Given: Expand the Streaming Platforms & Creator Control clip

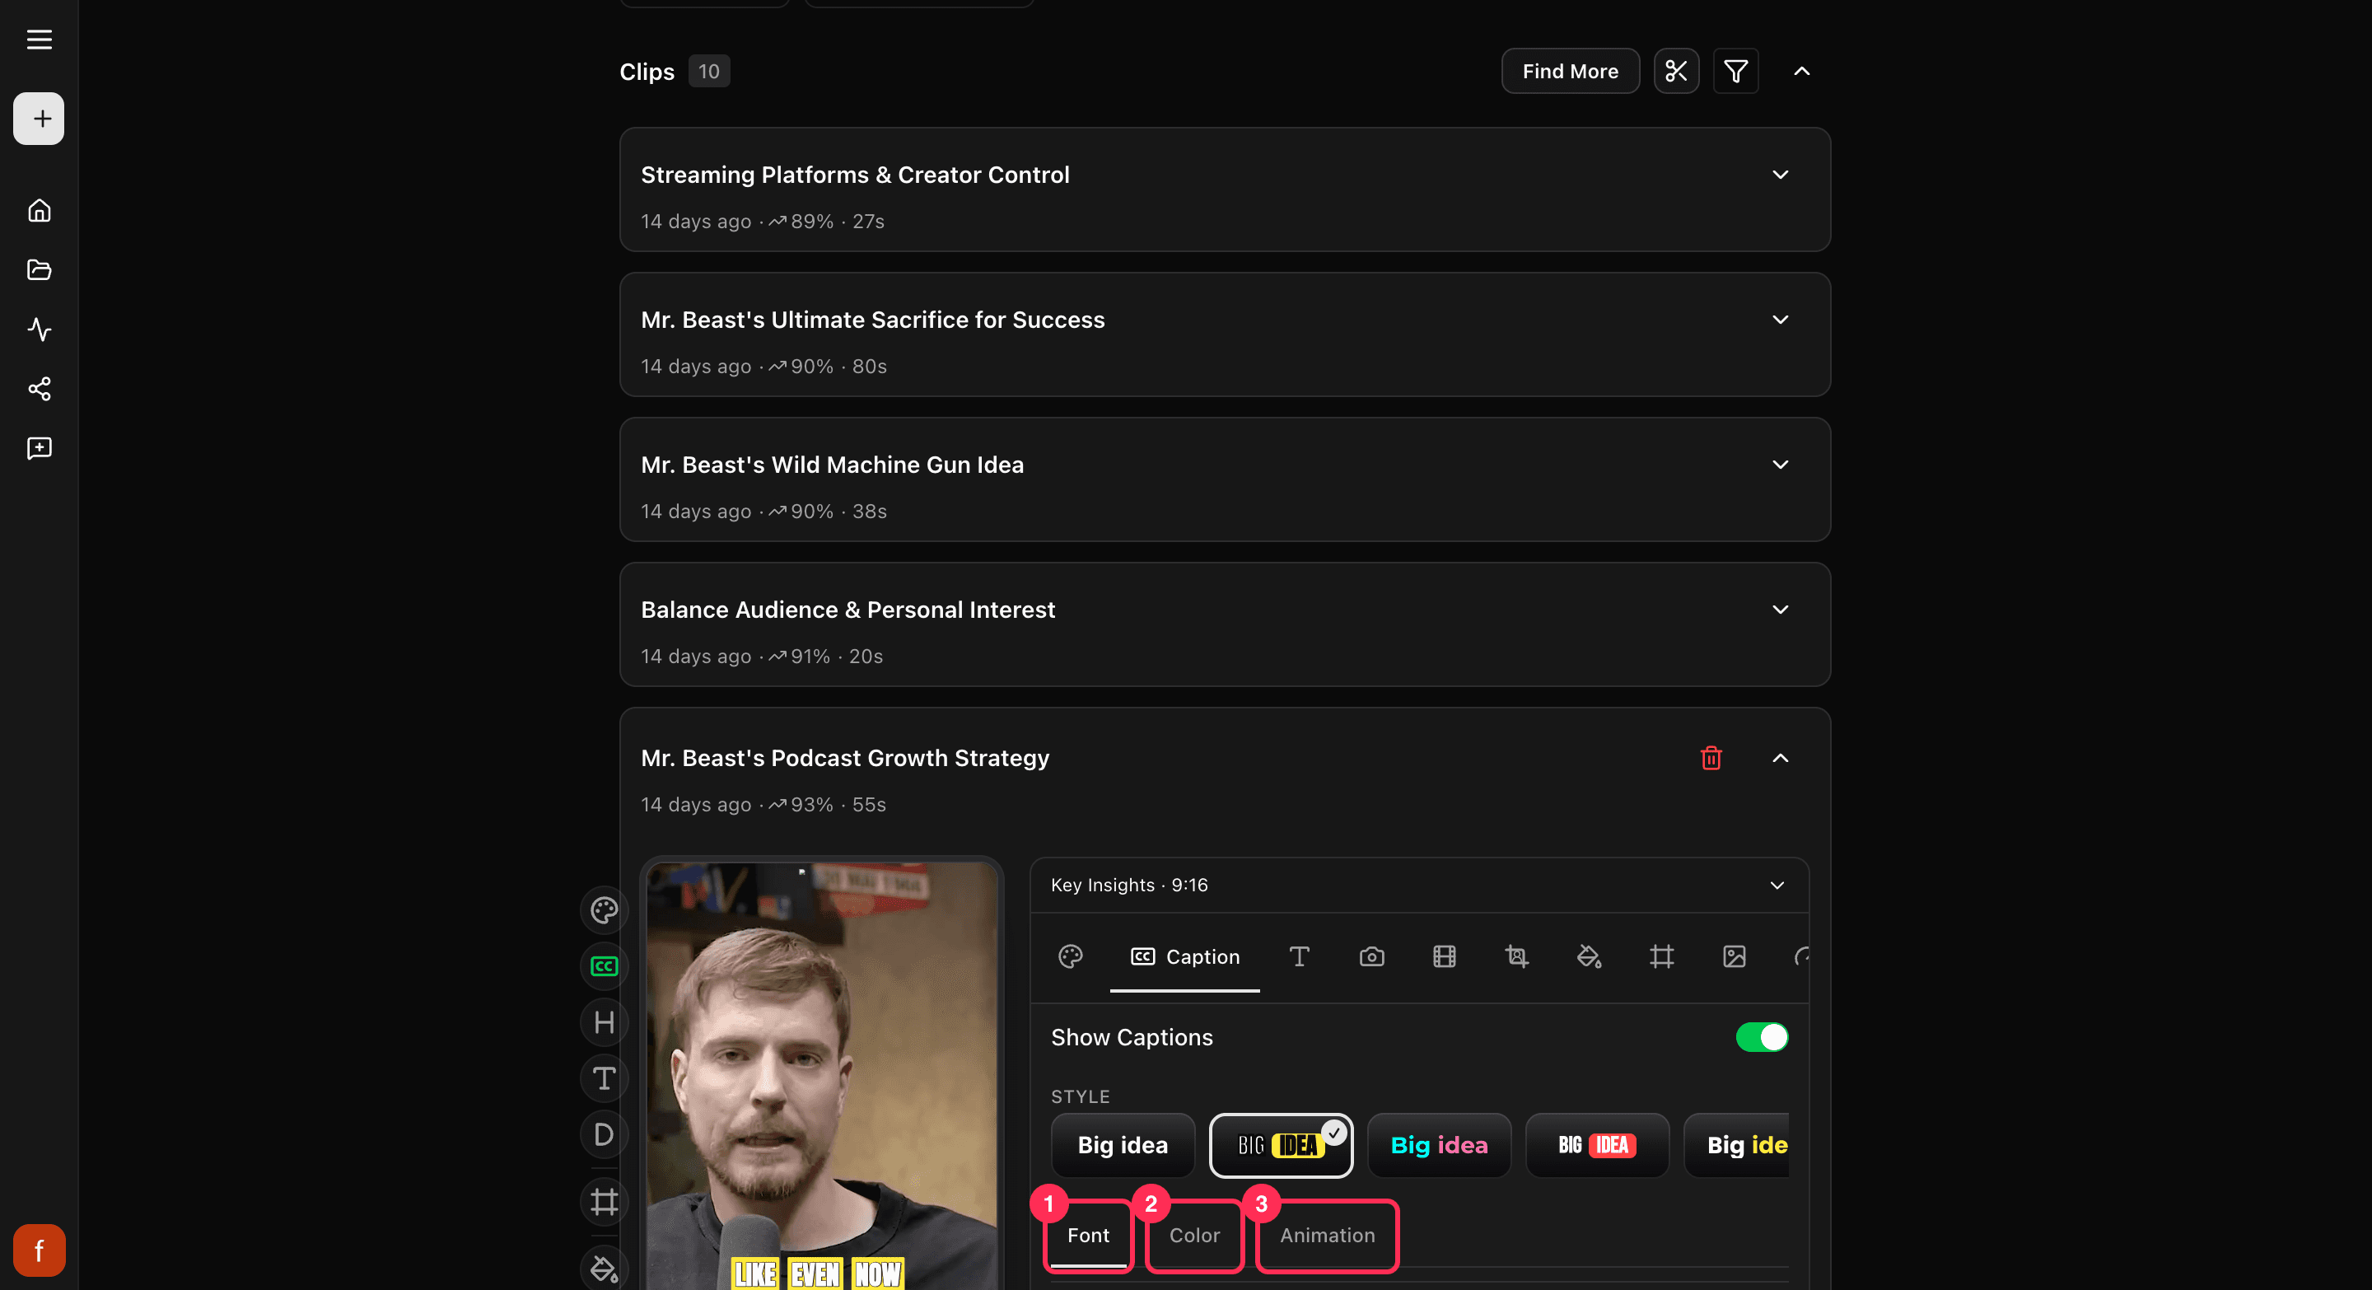Looking at the screenshot, I should pos(1780,175).
